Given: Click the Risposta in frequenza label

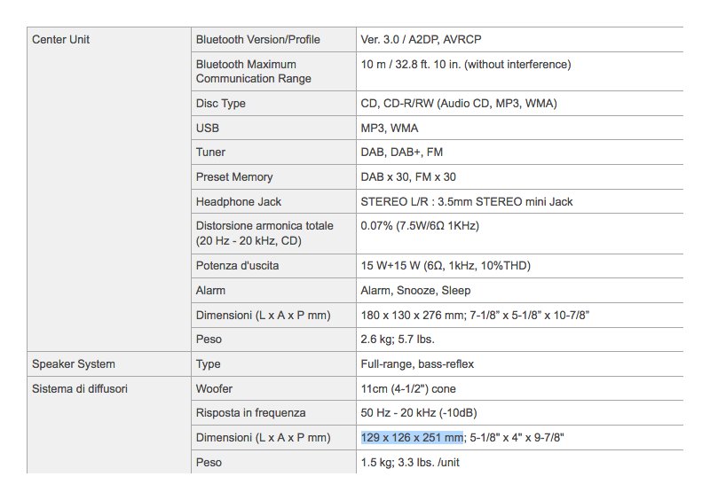Looking at the screenshot, I should tap(250, 413).
